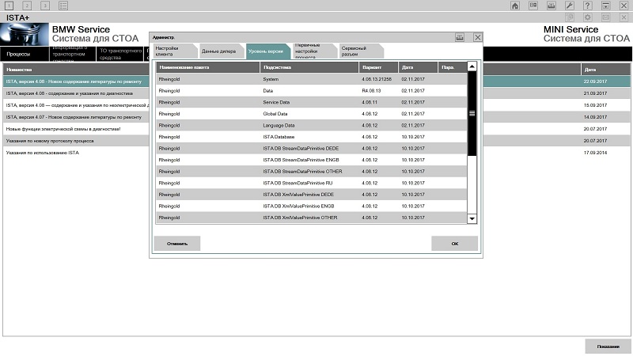Image resolution: width=633 pixels, height=356 pixels.
Task: Click the version list scrollbar thumb
Action: click(x=472, y=113)
